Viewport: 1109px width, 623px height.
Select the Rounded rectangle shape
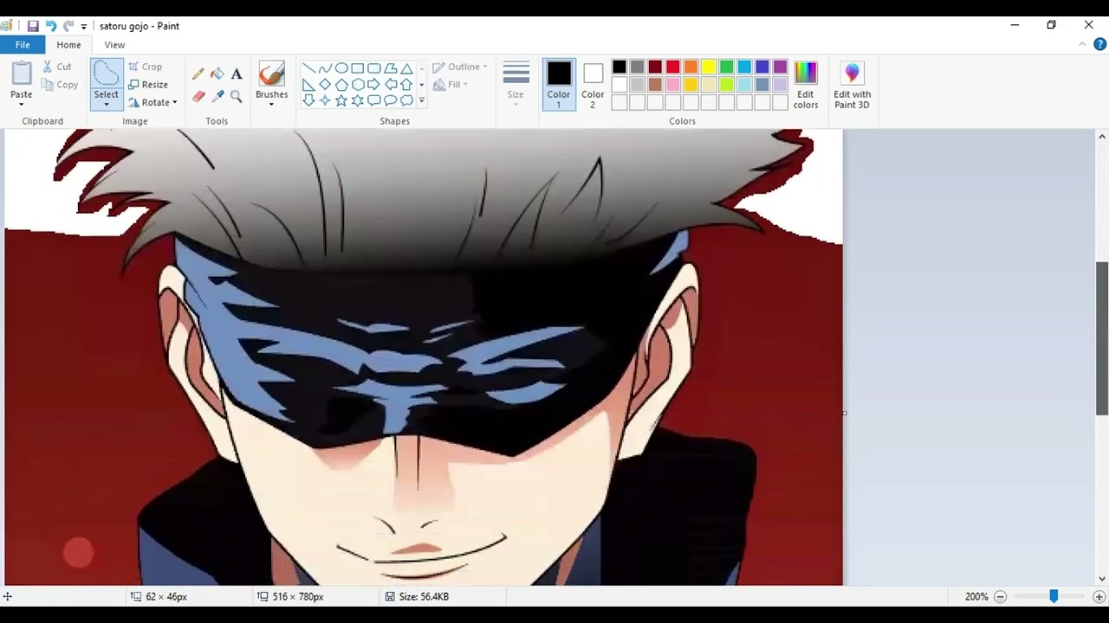tap(373, 68)
